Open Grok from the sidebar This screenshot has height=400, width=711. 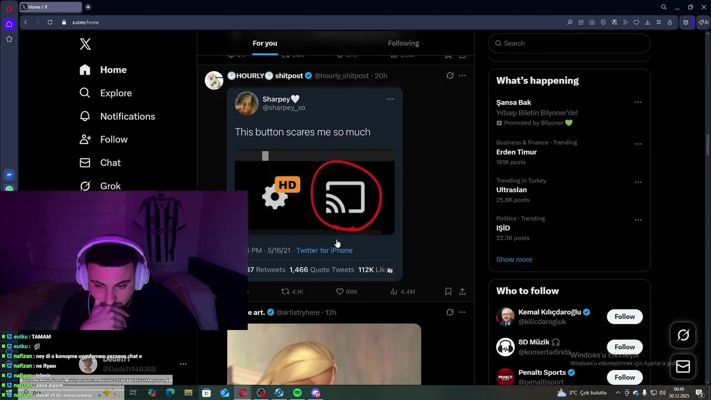click(x=100, y=186)
